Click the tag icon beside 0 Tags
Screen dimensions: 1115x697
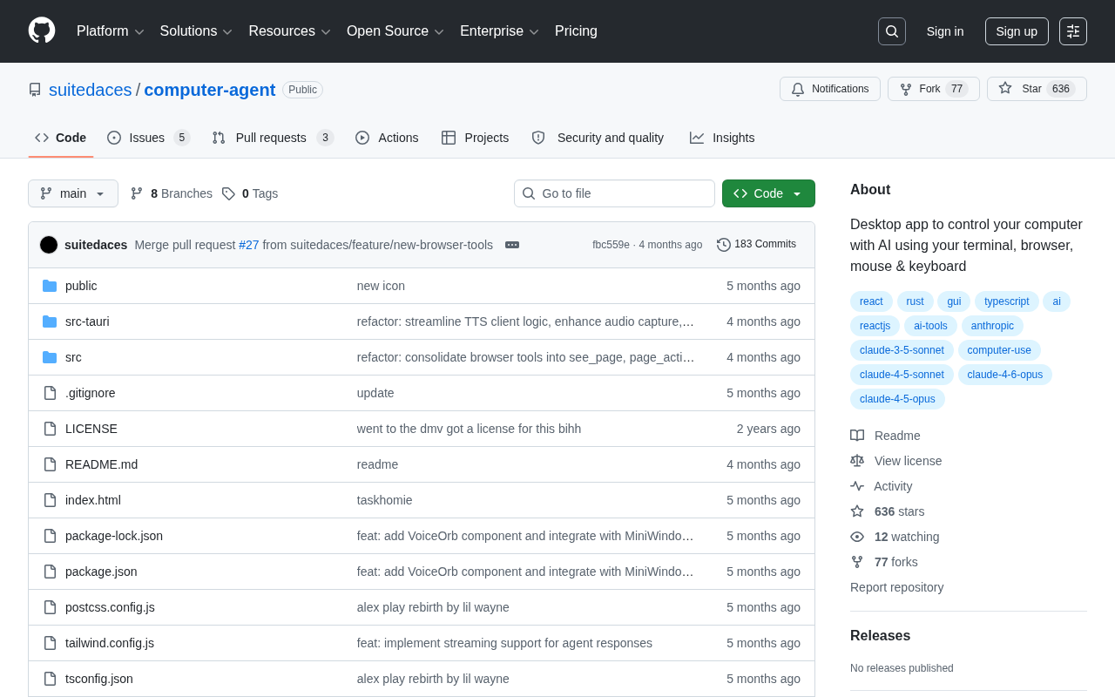[228, 193]
